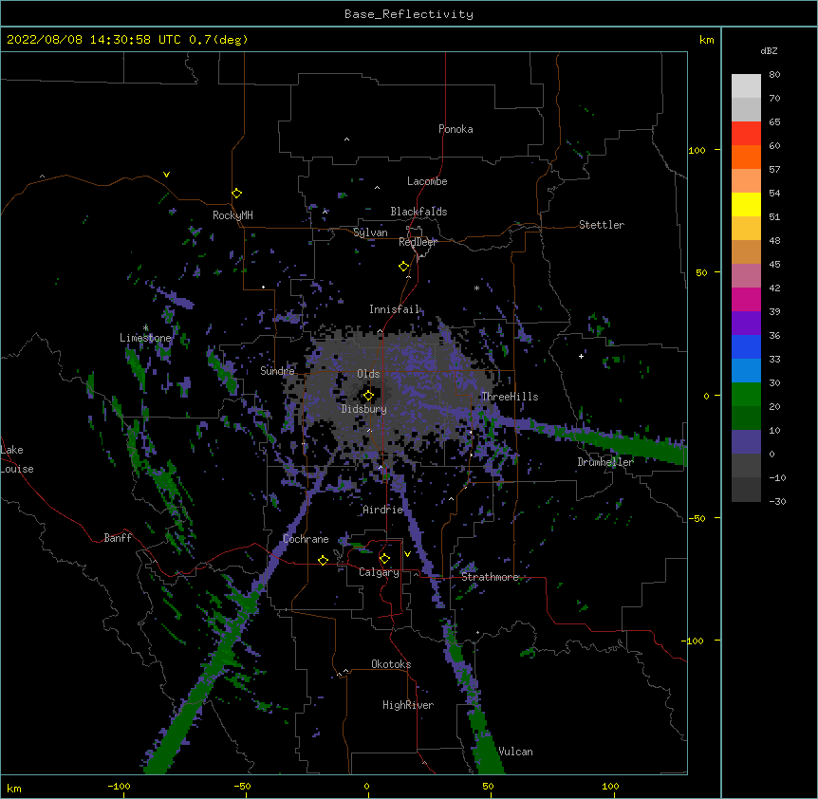Click the white asterisk marker east of Innisfail
The image size is (818, 799).
pos(476,288)
